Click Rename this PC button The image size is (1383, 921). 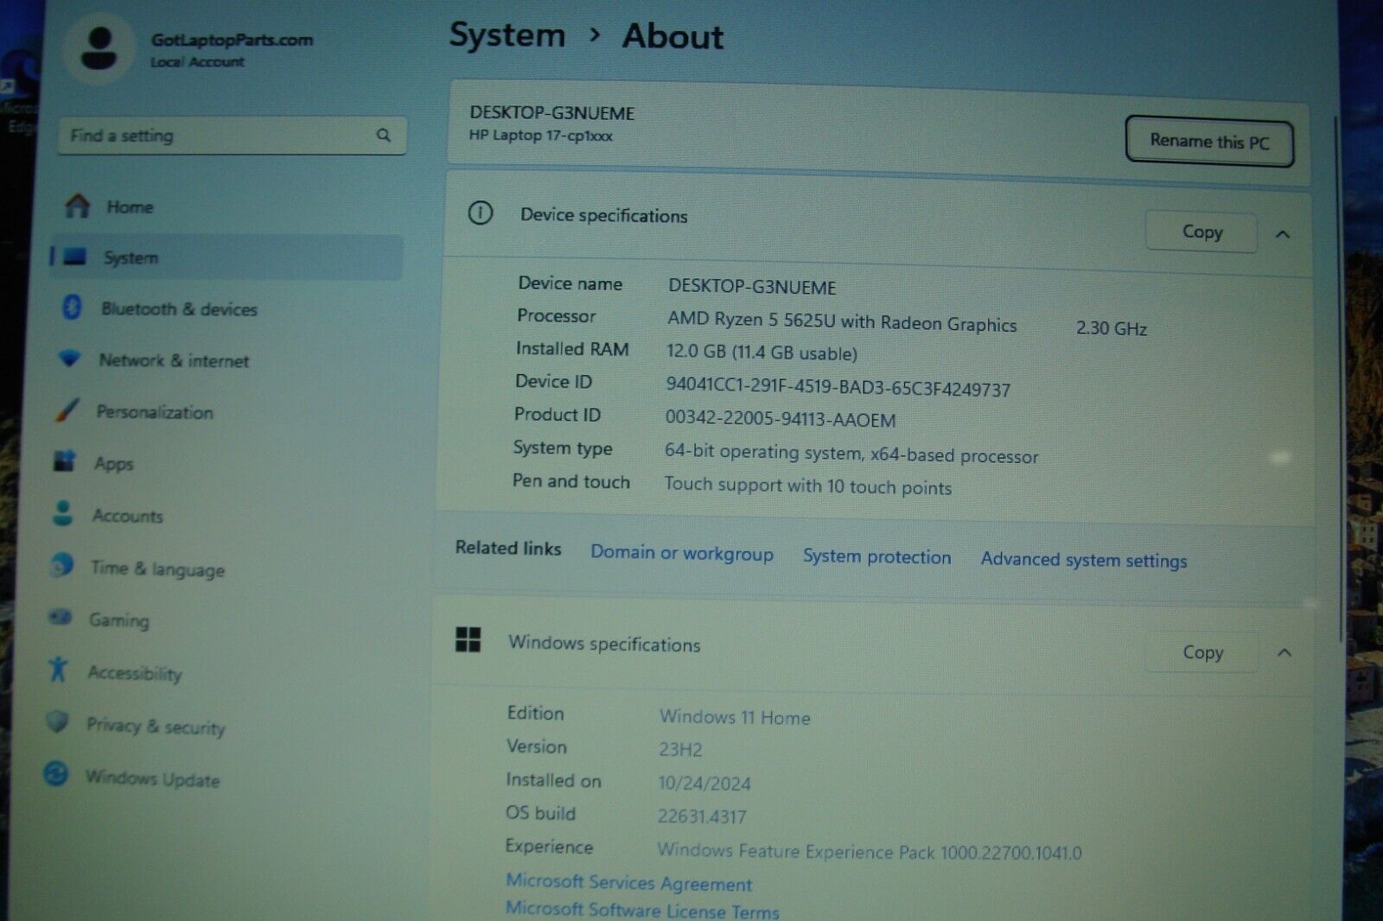click(x=1209, y=141)
